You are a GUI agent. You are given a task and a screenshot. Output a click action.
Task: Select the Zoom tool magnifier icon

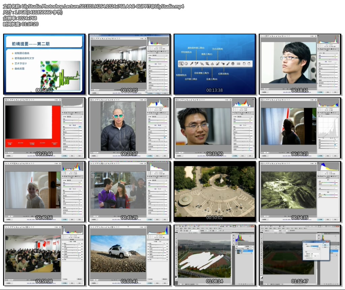[x=181, y=63]
